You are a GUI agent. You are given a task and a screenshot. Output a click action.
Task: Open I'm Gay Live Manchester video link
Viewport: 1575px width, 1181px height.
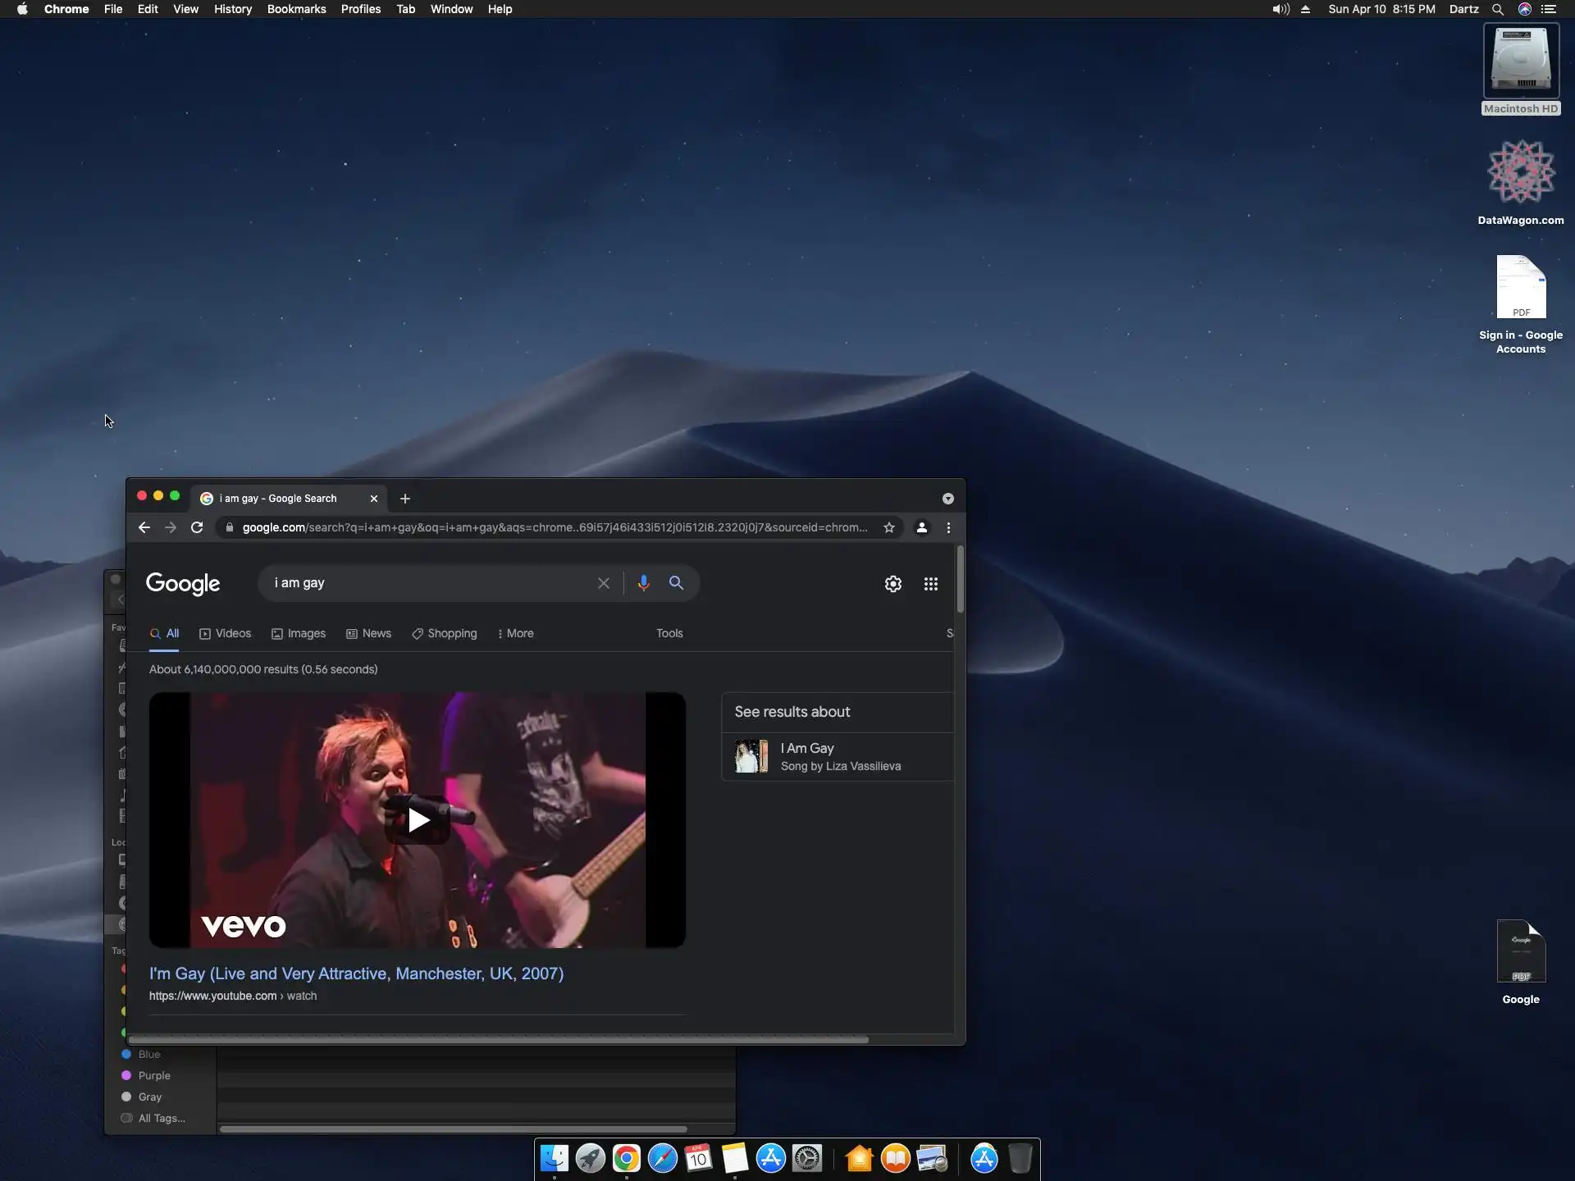coord(356,974)
